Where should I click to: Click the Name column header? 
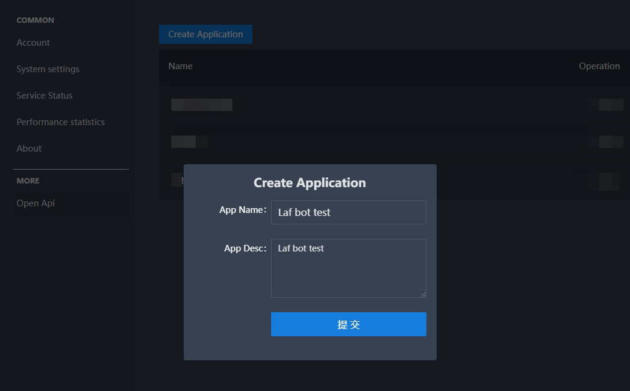(x=181, y=66)
